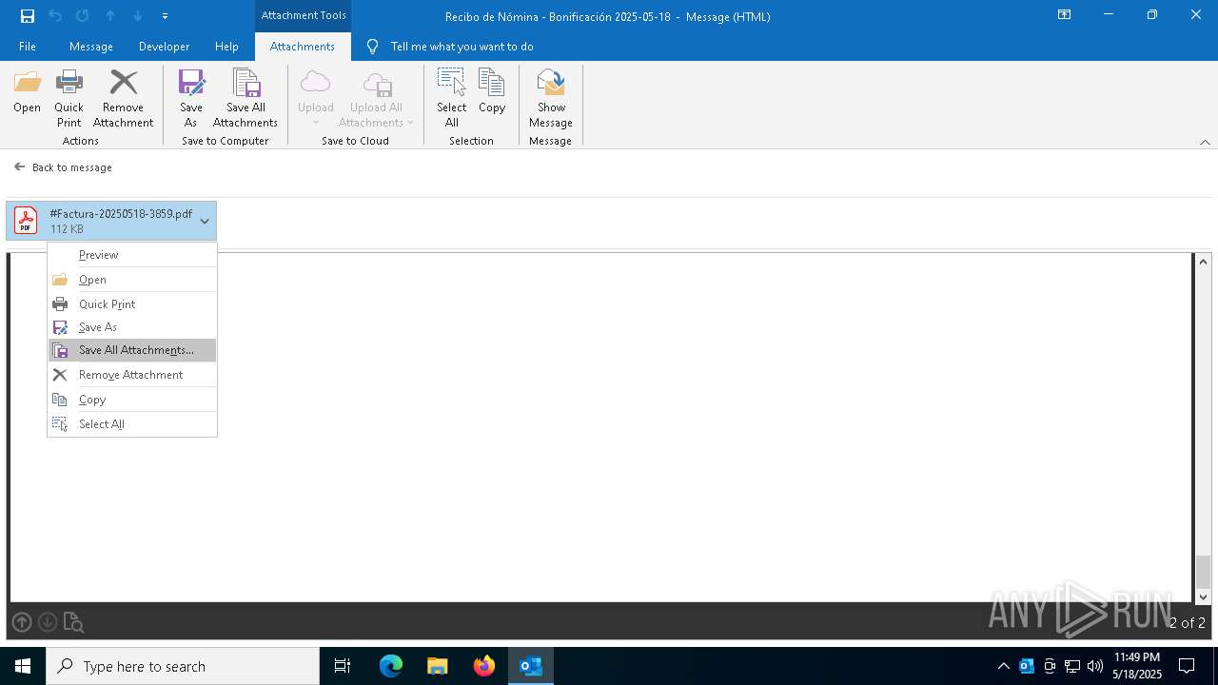Viewport: 1218px width, 685px height.
Task: Collapse the ribbon with the chevron
Action: pos(1205,142)
